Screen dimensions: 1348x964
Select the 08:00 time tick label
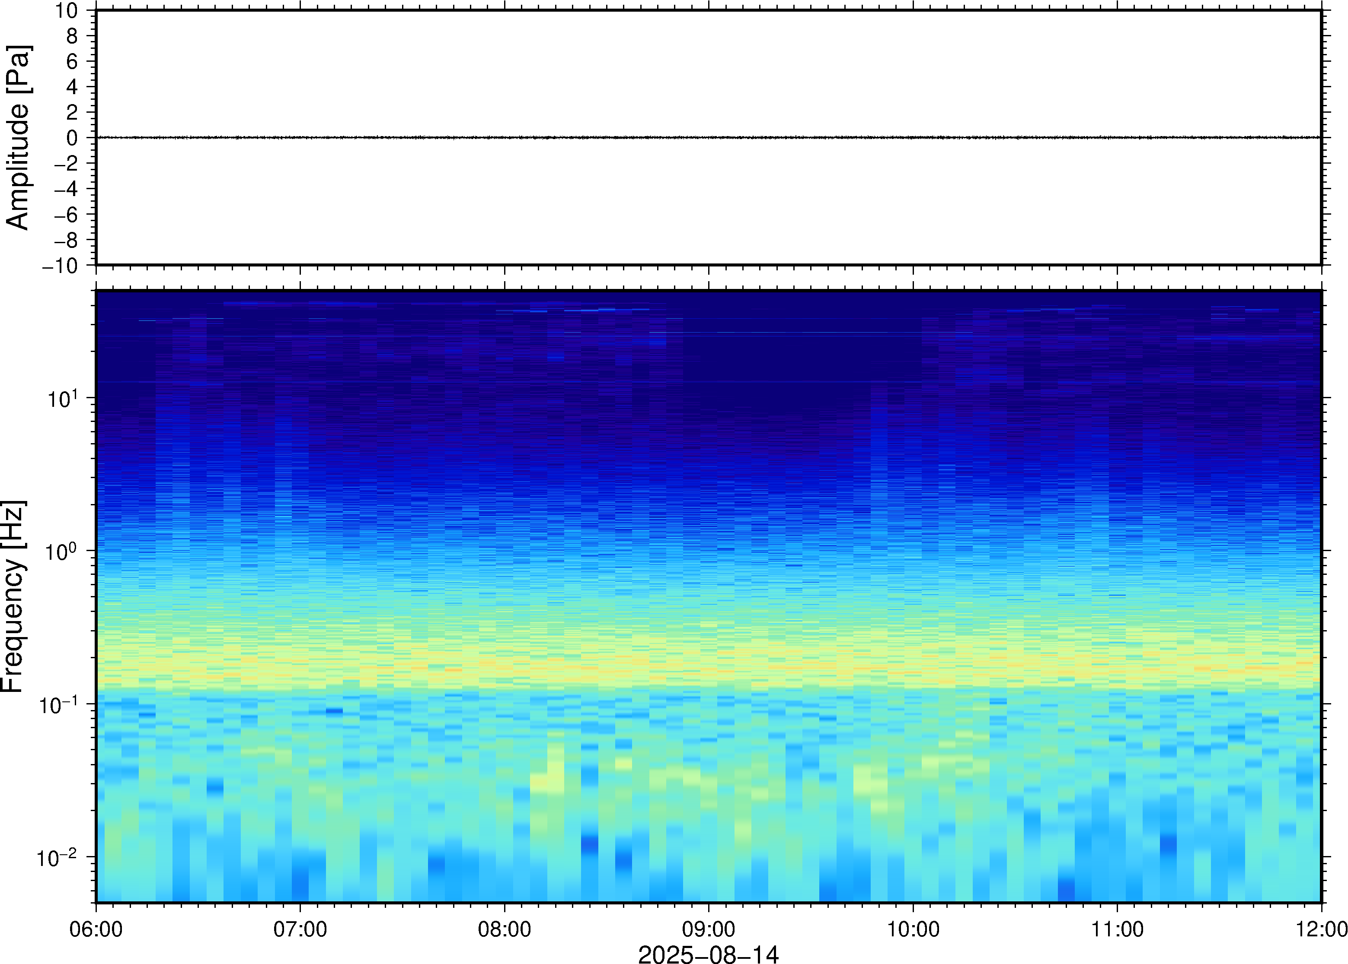click(505, 929)
